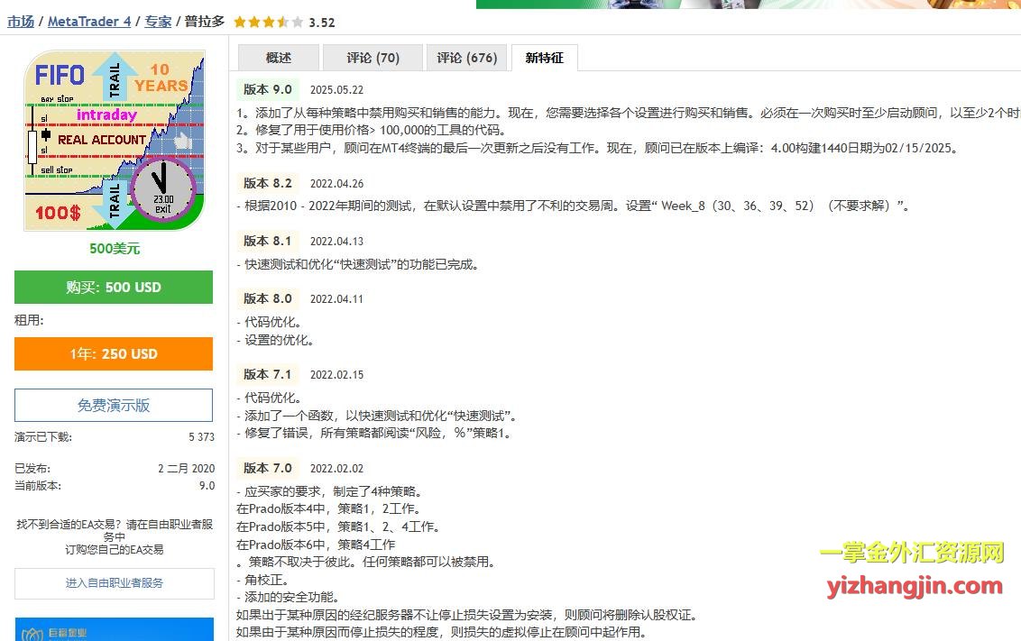Click the blue banner below the freelance button
This screenshot has width=1021, height=641.
pos(114,629)
